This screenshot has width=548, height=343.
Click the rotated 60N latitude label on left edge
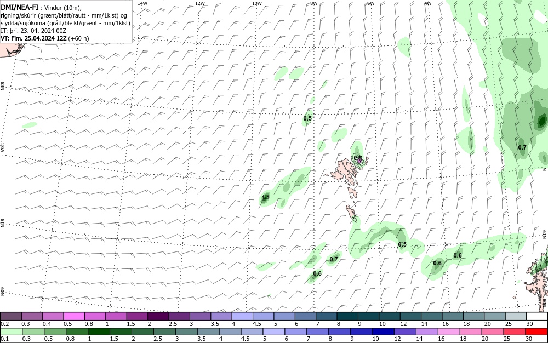pos(2,291)
